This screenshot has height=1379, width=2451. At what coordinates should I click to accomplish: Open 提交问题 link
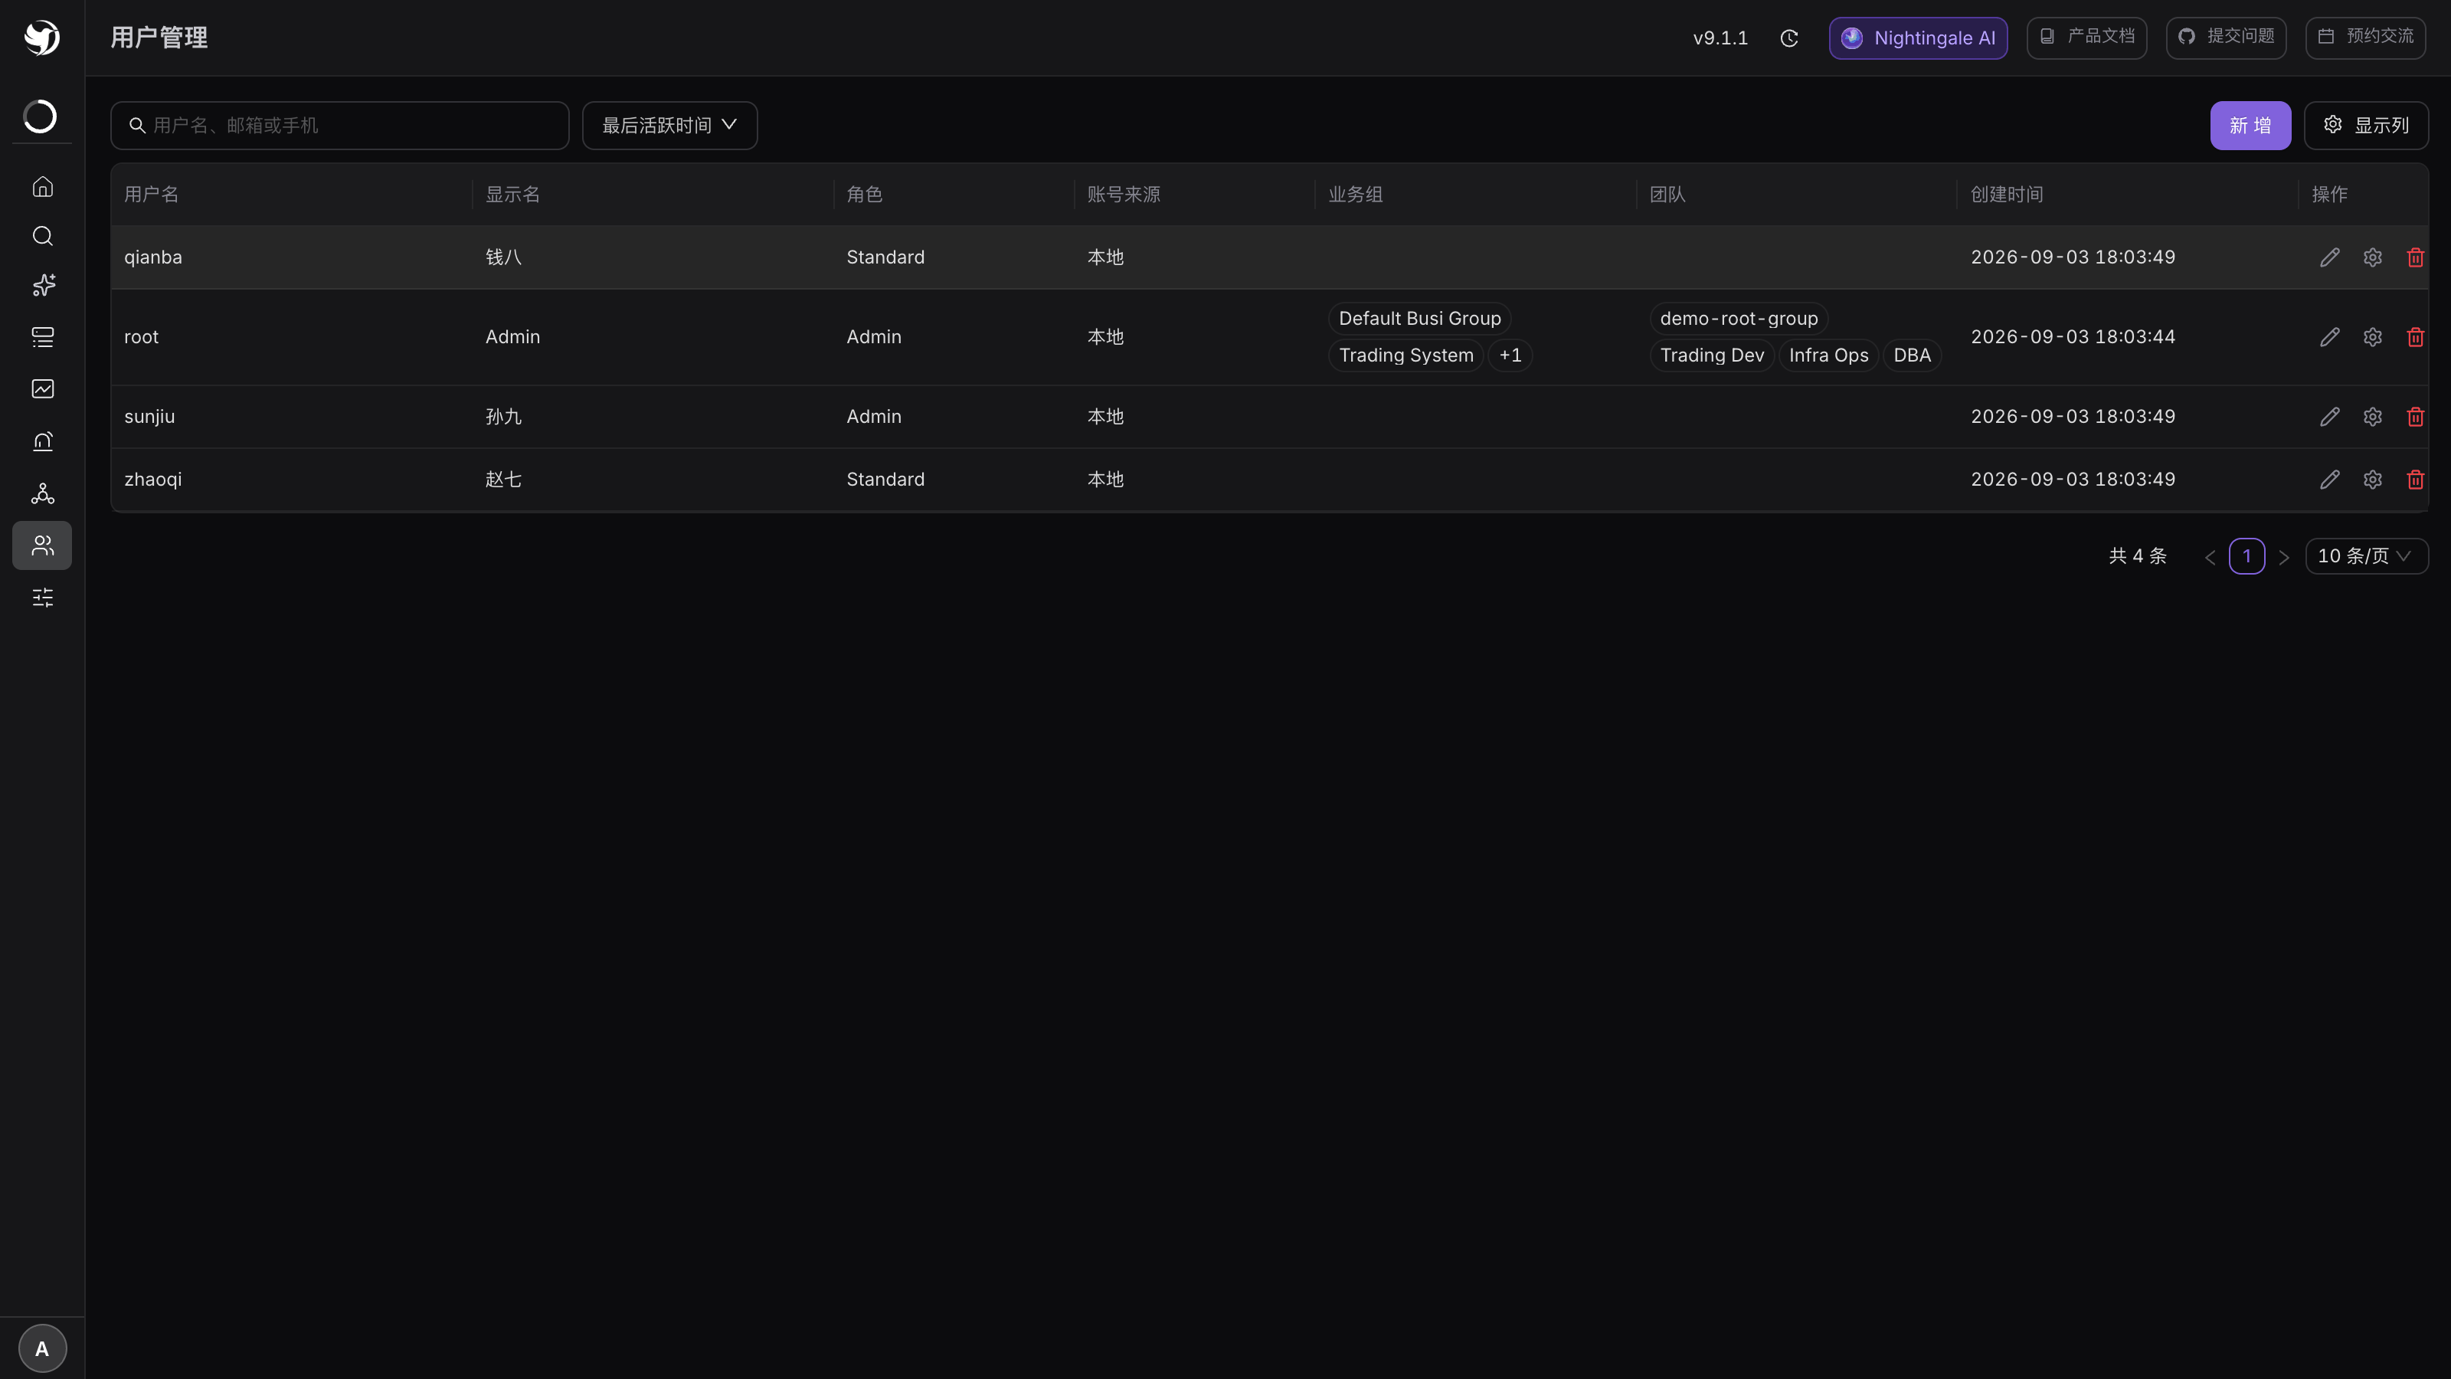point(2227,38)
